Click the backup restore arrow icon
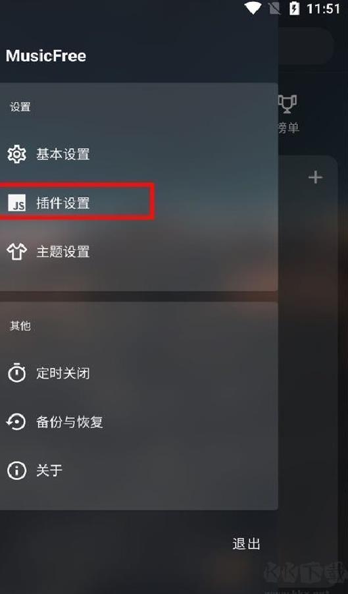348x594 pixels. 16,421
